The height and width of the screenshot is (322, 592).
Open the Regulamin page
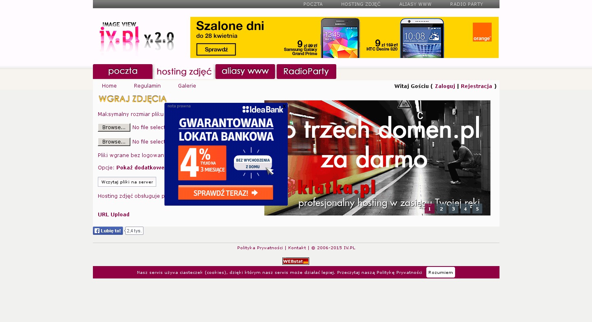tap(147, 86)
